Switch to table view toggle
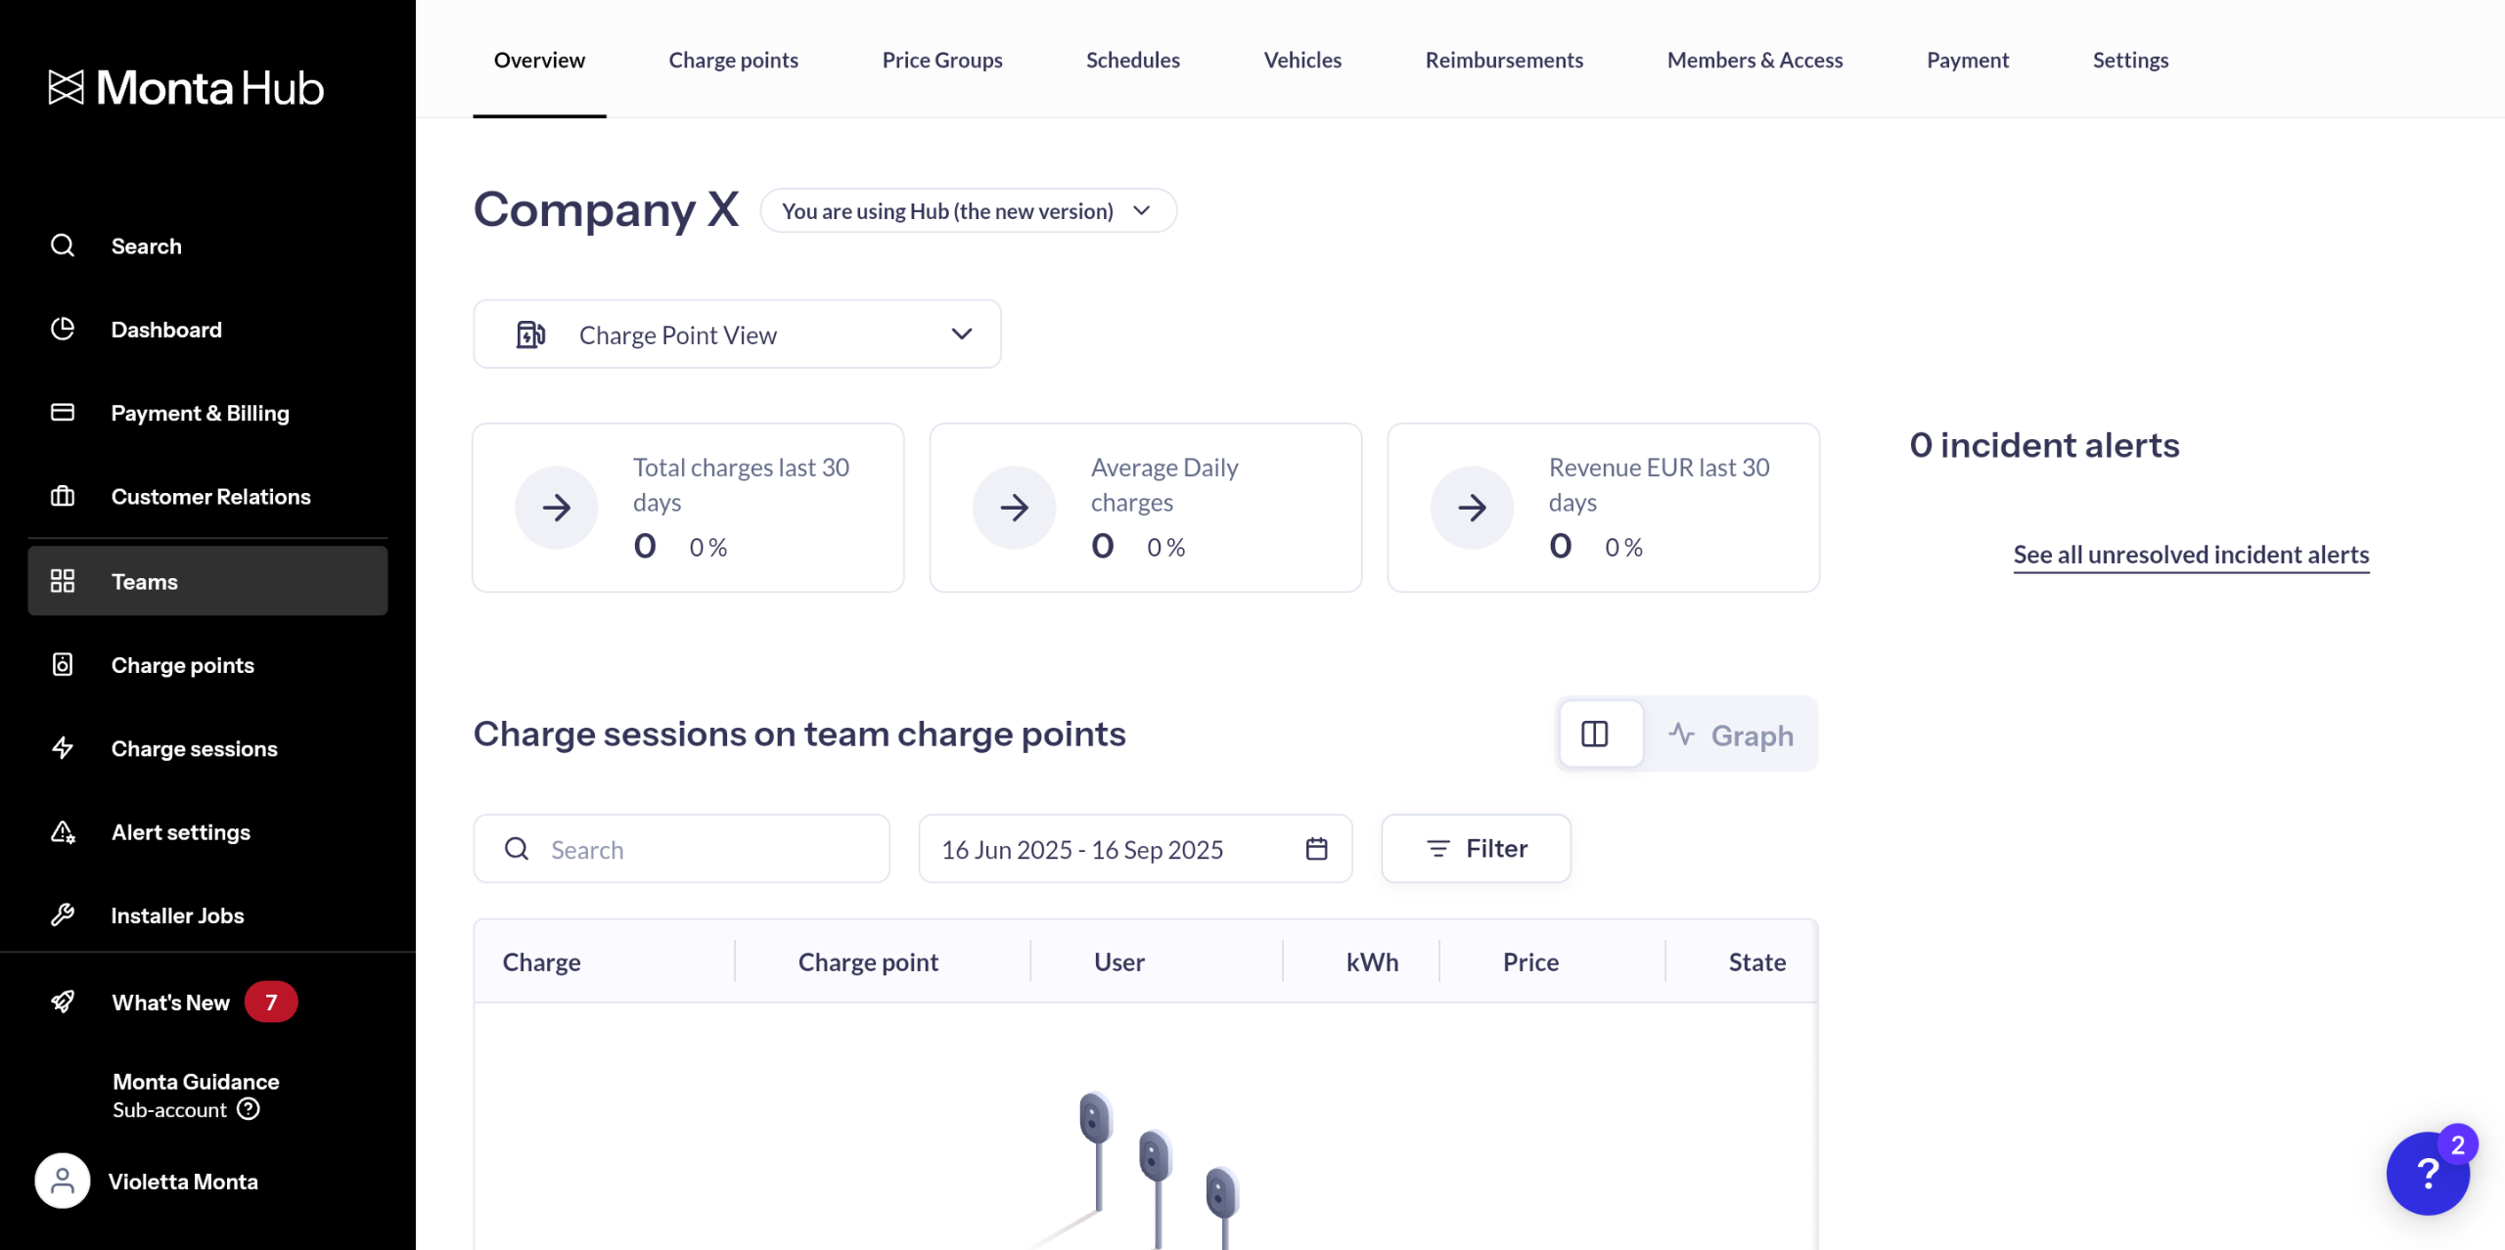The height and width of the screenshot is (1250, 2505). point(1595,734)
